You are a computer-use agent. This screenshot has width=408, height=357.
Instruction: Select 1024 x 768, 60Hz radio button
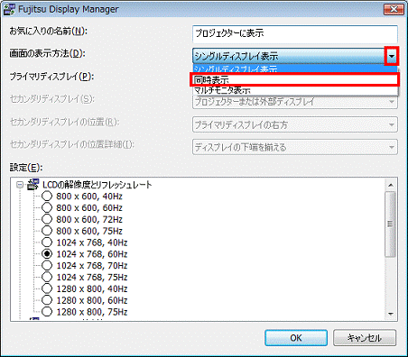point(47,254)
